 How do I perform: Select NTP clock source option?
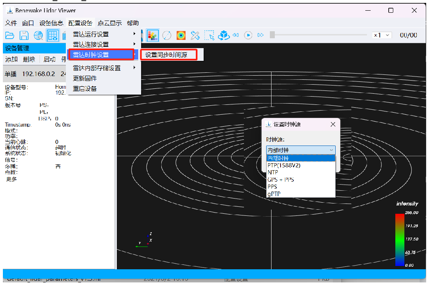pyautogui.click(x=301, y=172)
